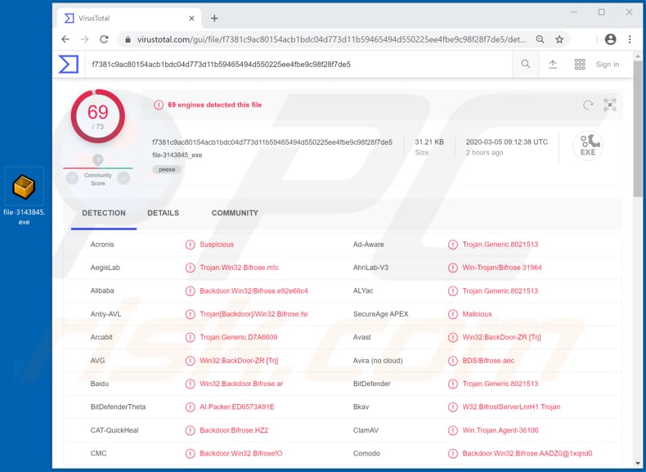Click the 31.21 KB size value

pyautogui.click(x=428, y=142)
